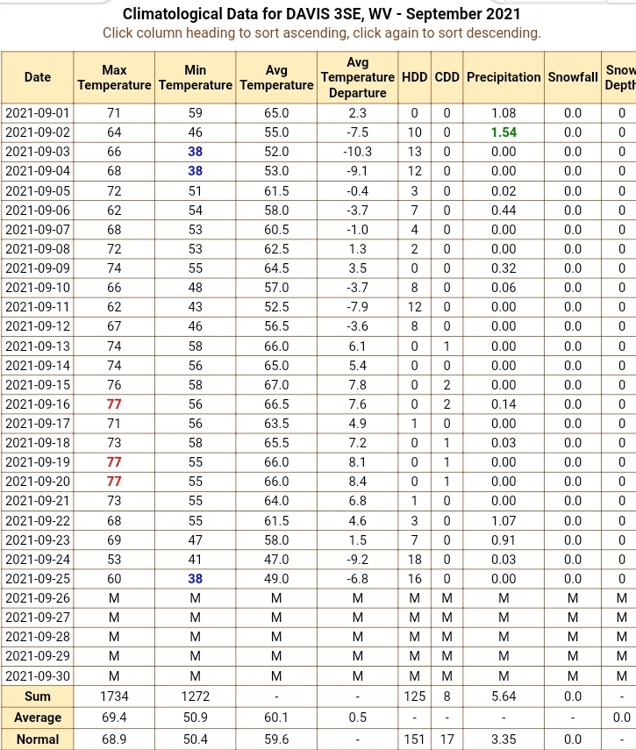Image resolution: width=636 pixels, height=750 pixels.
Task: Click the date cell 2021-09-29
Action: pos(38,656)
